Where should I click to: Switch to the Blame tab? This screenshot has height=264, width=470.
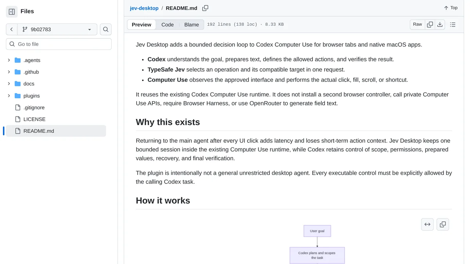click(x=192, y=25)
